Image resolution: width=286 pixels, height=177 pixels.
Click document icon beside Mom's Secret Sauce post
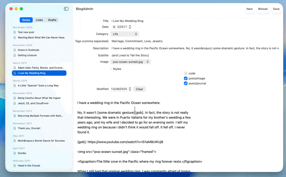(x=15, y=141)
